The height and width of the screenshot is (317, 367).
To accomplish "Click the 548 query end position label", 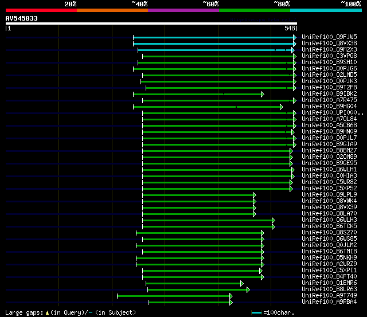I will tap(290, 28).
